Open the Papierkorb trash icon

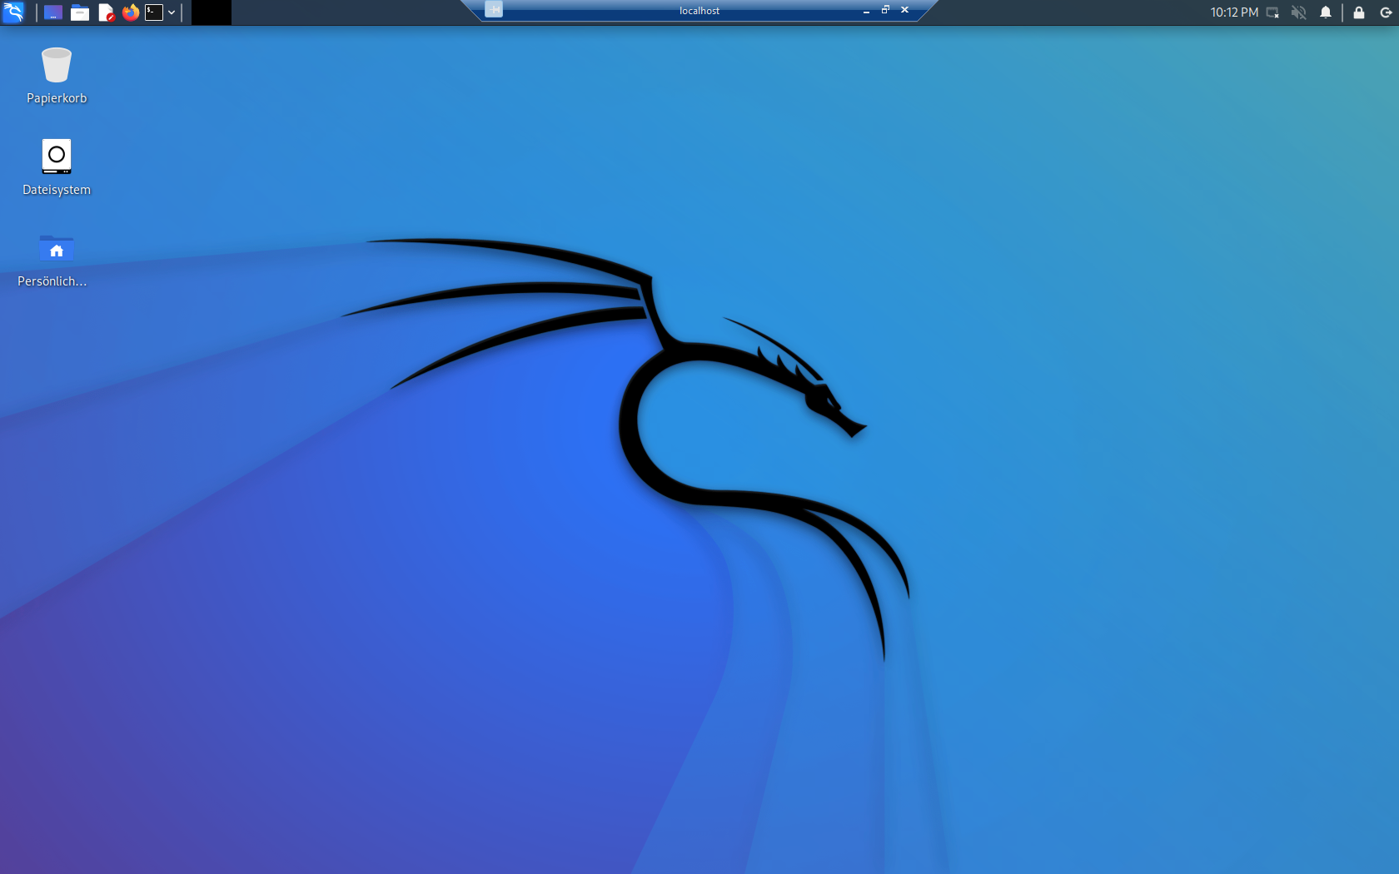(57, 66)
